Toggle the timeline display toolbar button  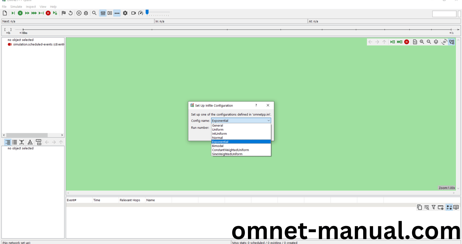[117, 13]
